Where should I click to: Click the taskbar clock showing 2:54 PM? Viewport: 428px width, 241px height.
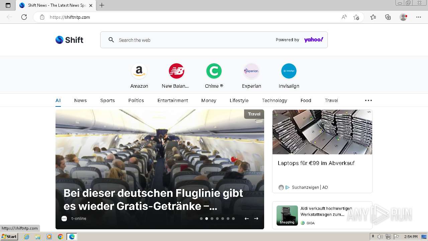(x=411, y=237)
